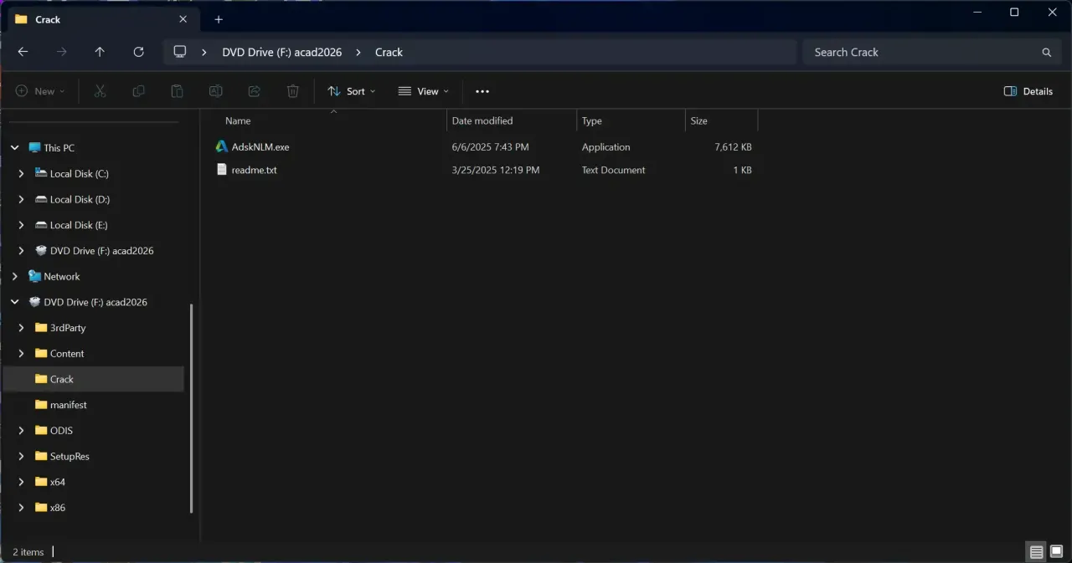Viewport: 1072px width, 563px height.
Task: Select the Crack tab in title bar
Action: (x=101, y=19)
